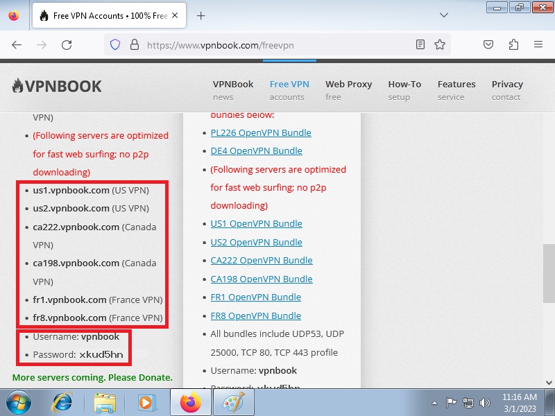Show hidden system tray icons

tap(434, 402)
